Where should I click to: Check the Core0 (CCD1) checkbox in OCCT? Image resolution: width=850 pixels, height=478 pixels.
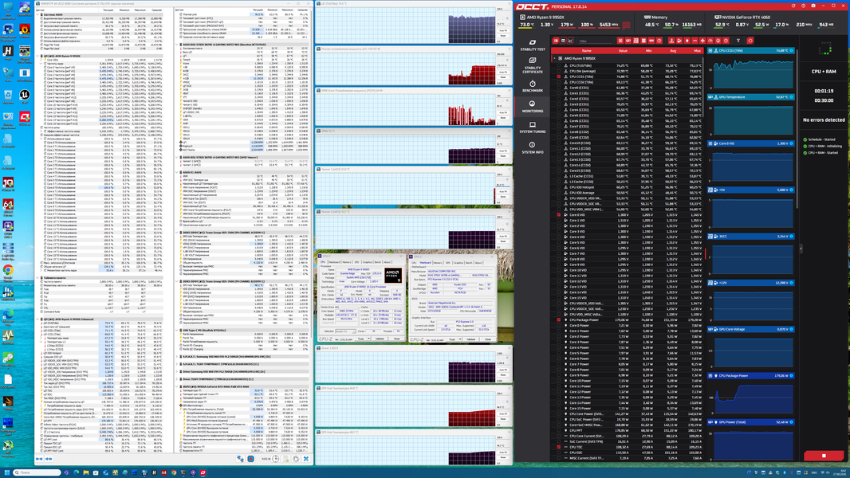coord(559,88)
